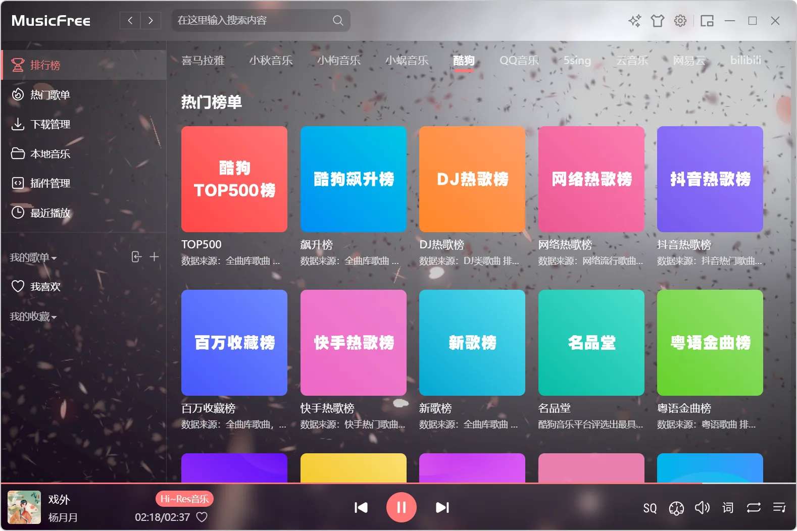Viewport: 797px width, 531px height.
Task: Open theme shirt icon
Action: coord(657,21)
